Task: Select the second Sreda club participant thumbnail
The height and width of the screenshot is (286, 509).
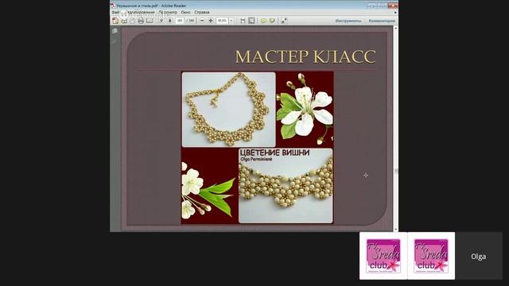Action: tap(431, 256)
